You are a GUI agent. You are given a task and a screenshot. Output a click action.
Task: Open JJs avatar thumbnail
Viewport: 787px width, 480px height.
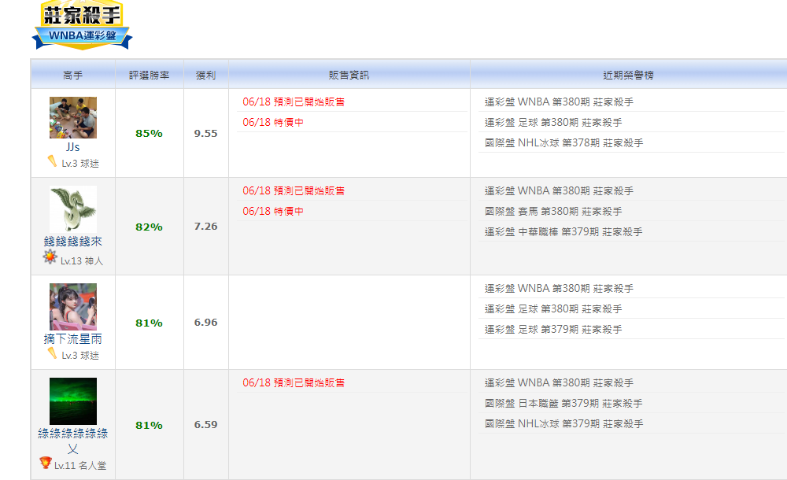(x=72, y=117)
